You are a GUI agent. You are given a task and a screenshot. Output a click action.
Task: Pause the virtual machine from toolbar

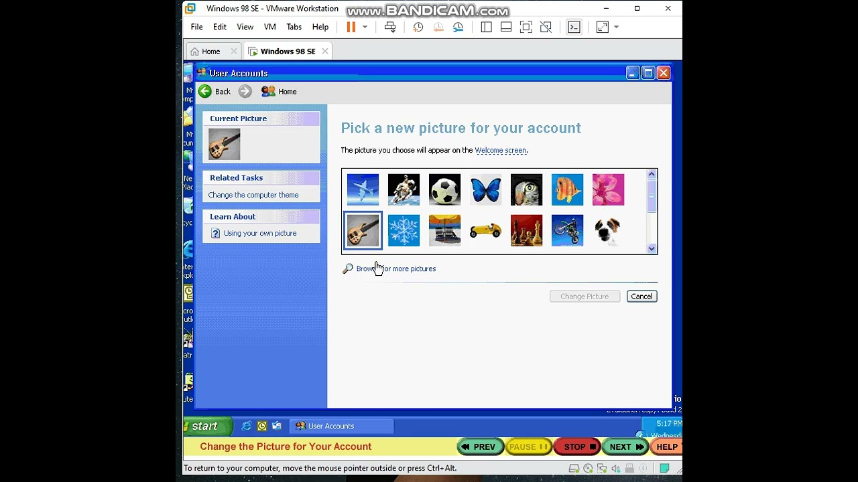tap(351, 27)
